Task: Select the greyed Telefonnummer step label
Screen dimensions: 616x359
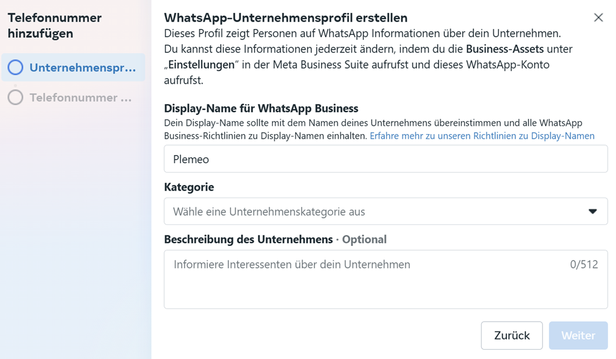Action: 80,97
